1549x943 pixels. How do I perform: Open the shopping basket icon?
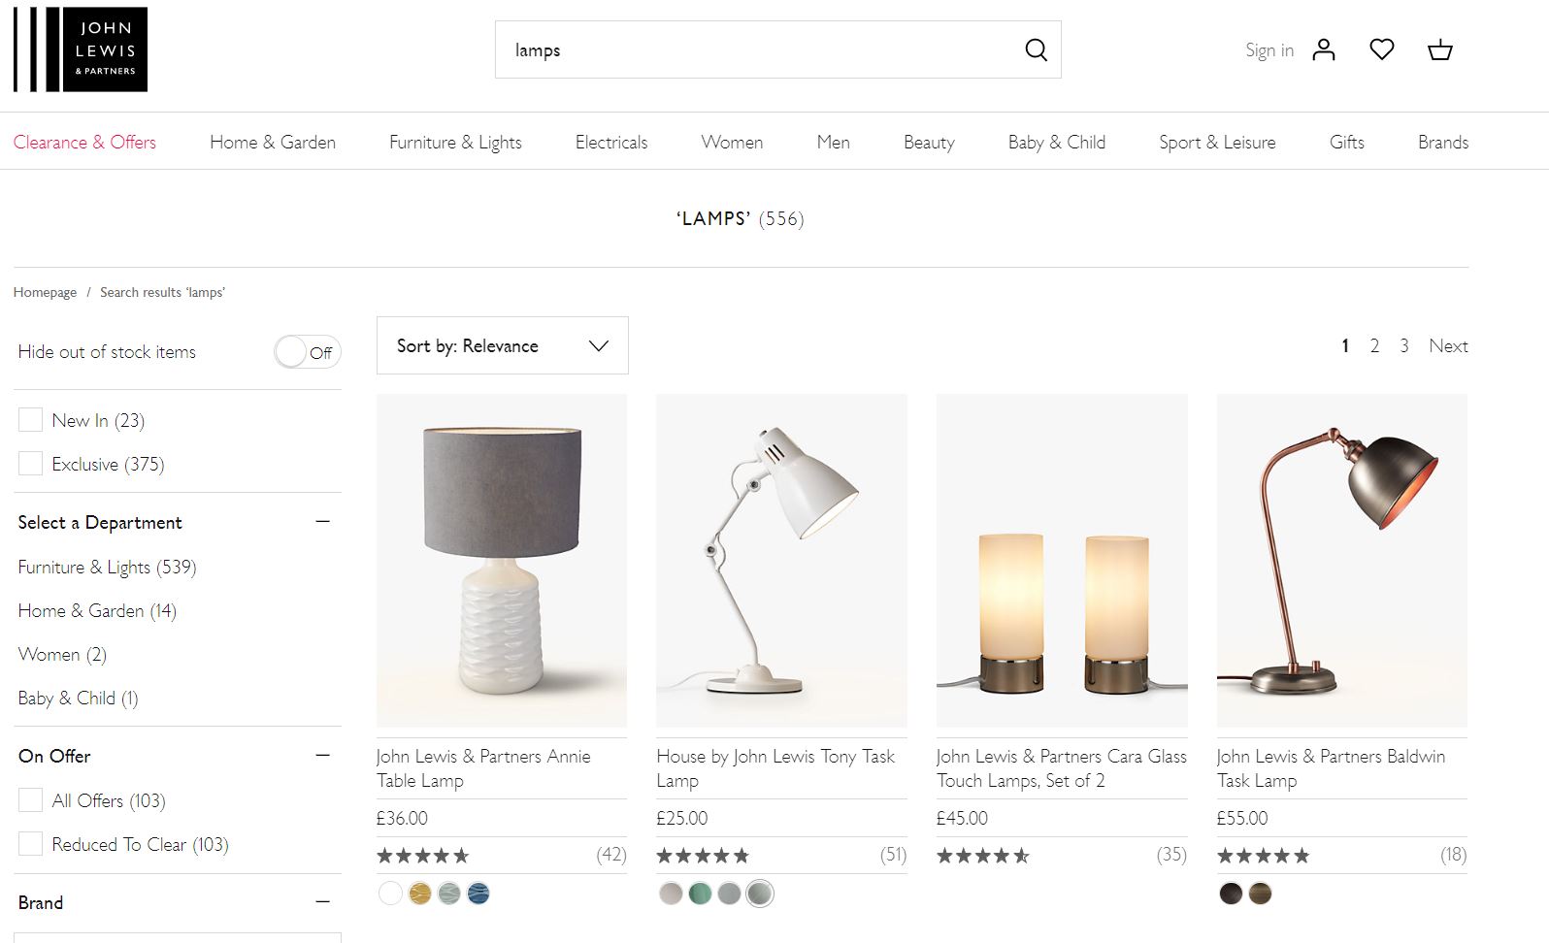pyautogui.click(x=1439, y=50)
